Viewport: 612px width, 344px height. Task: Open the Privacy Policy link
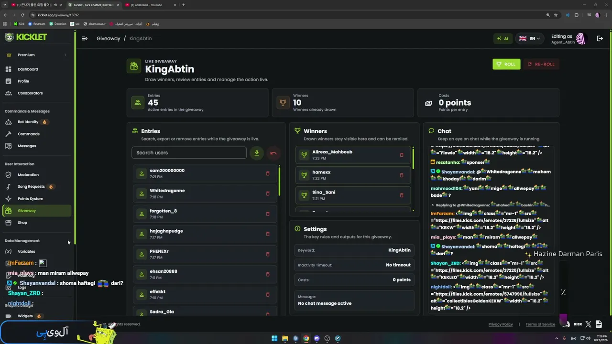(501, 324)
